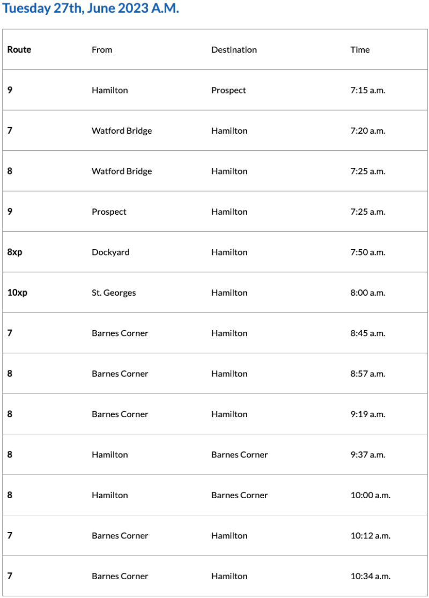Click the 9:19 a.m. time cell
This screenshot has width=429, height=598.
pos(367,414)
